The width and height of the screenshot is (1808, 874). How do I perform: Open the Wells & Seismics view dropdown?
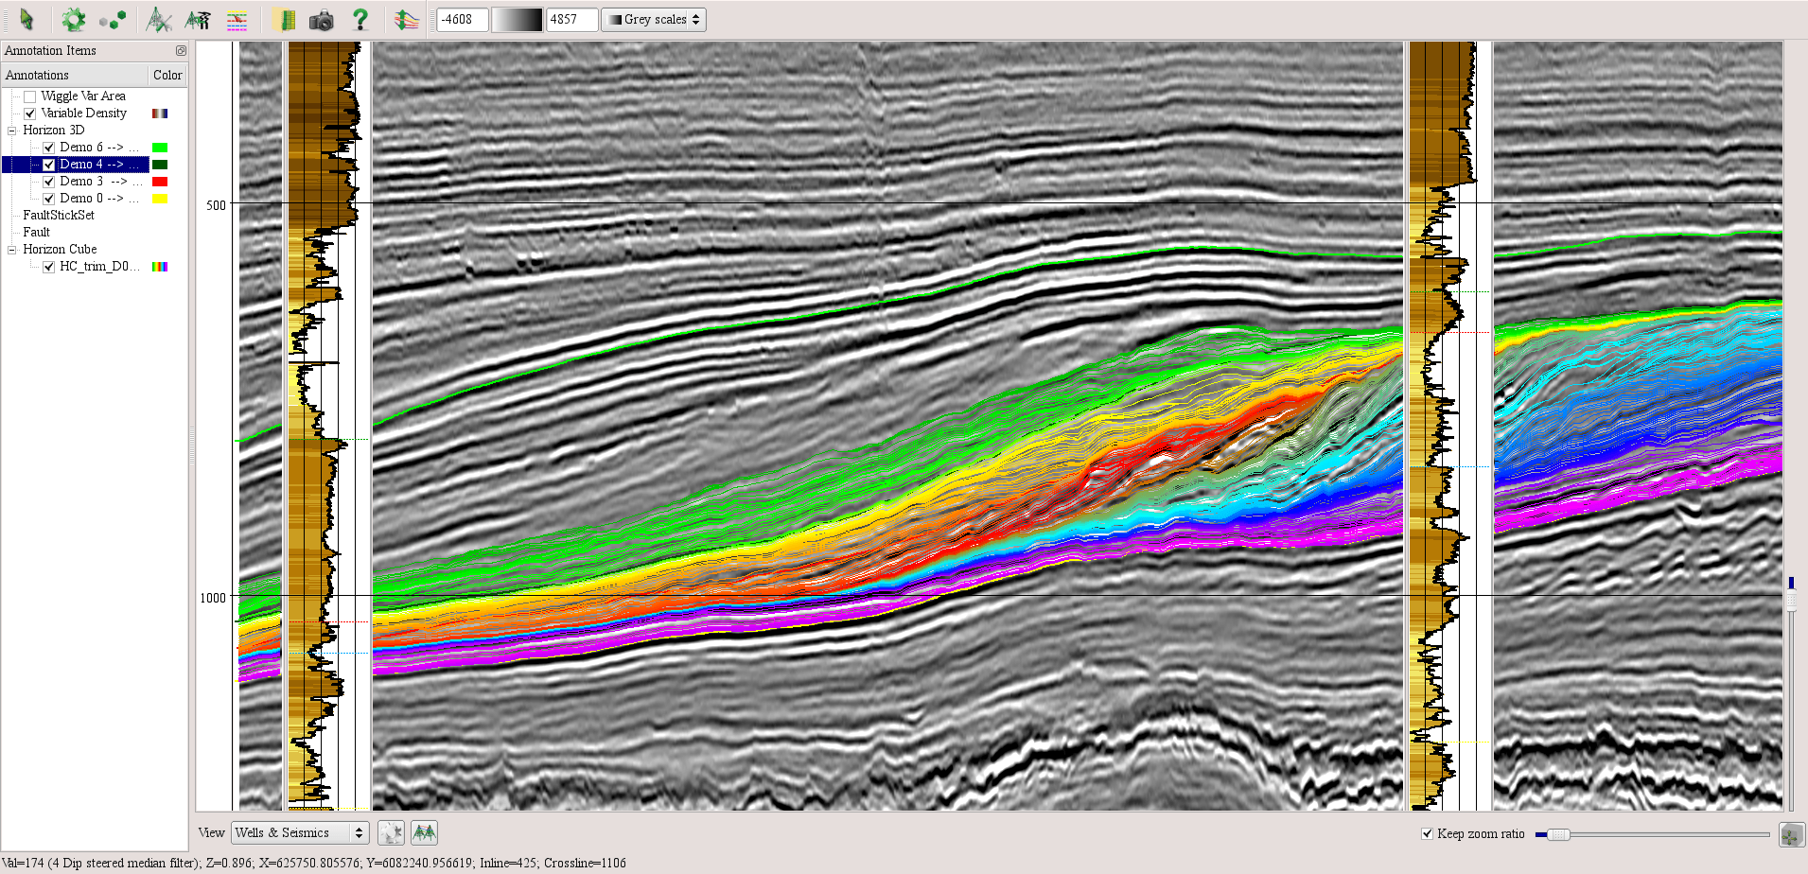[300, 833]
